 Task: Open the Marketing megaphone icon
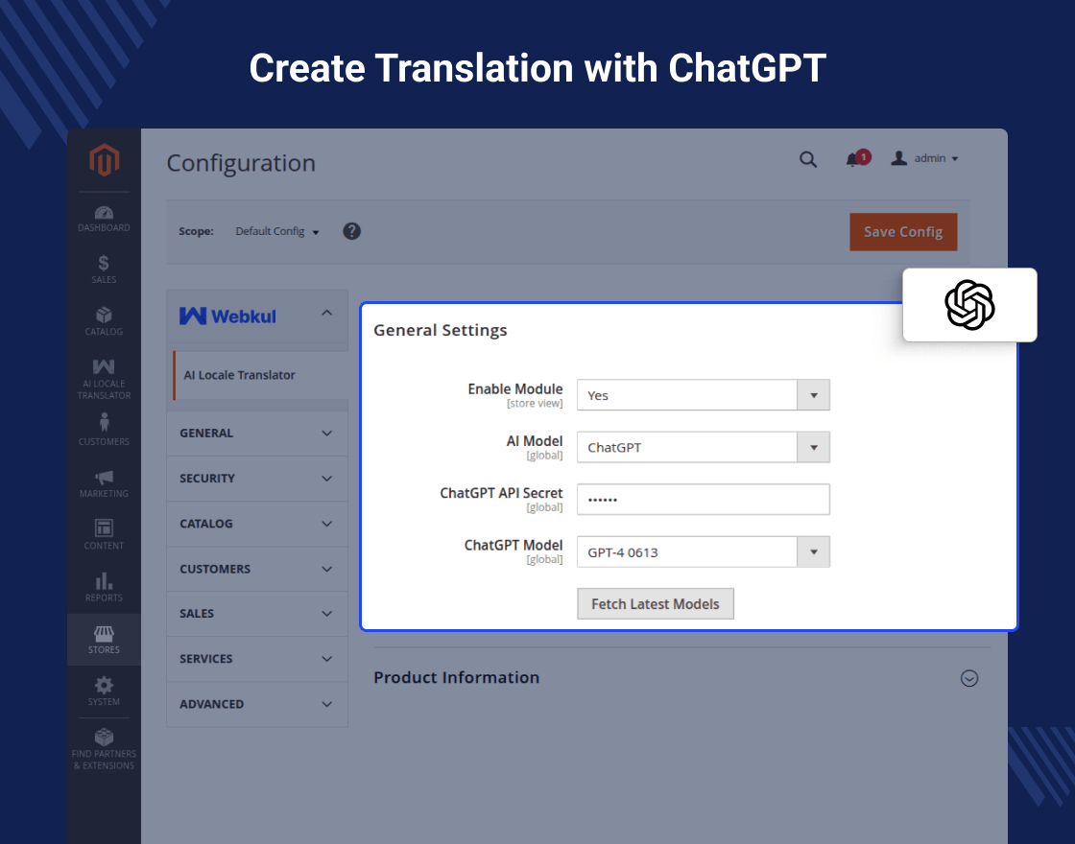[x=104, y=482]
